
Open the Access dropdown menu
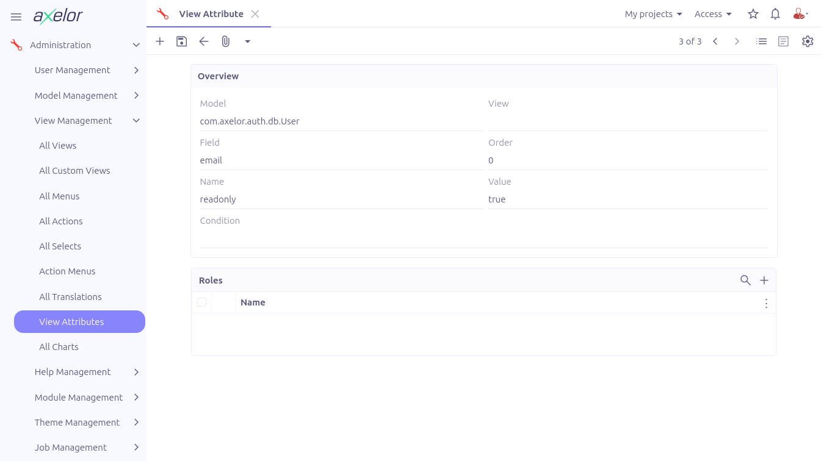pos(713,14)
